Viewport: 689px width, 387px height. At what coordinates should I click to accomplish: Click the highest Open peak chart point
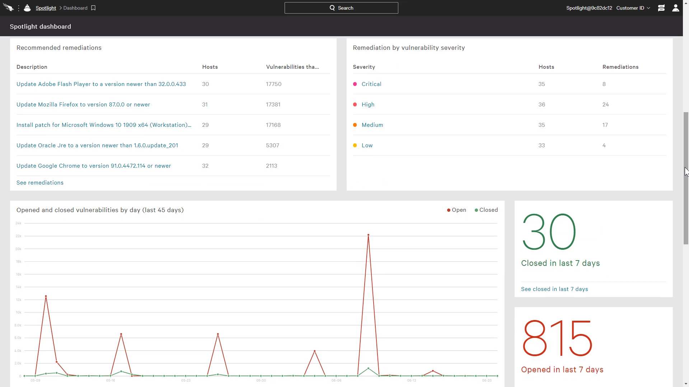[x=368, y=235]
